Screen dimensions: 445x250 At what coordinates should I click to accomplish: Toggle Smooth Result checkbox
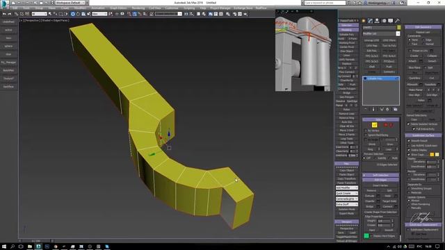409,140
